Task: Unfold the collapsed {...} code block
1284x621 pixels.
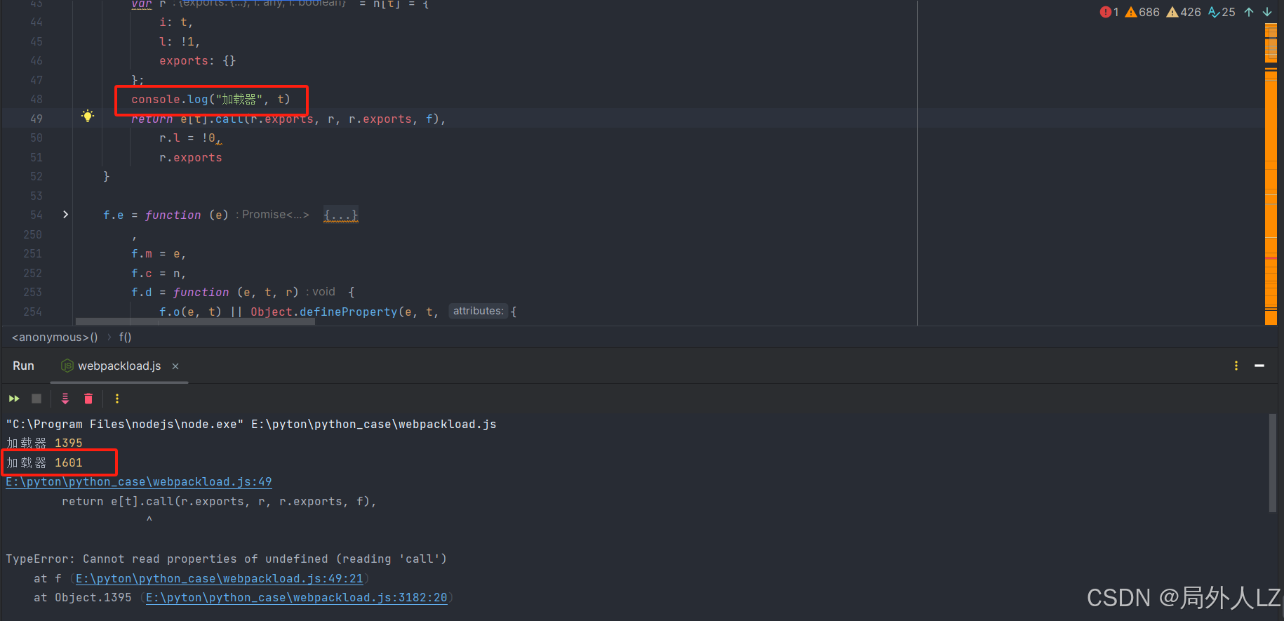Action: [341, 215]
